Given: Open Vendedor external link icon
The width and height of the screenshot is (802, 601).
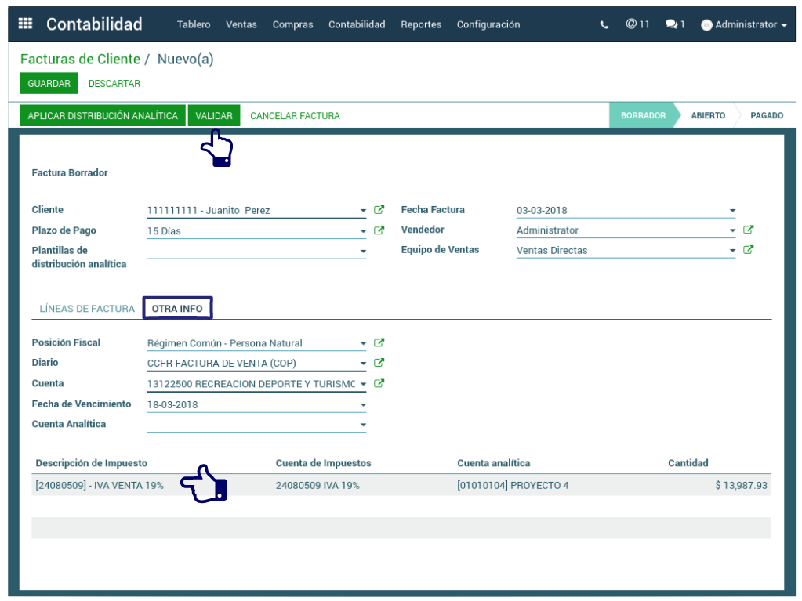Looking at the screenshot, I should 749,230.
